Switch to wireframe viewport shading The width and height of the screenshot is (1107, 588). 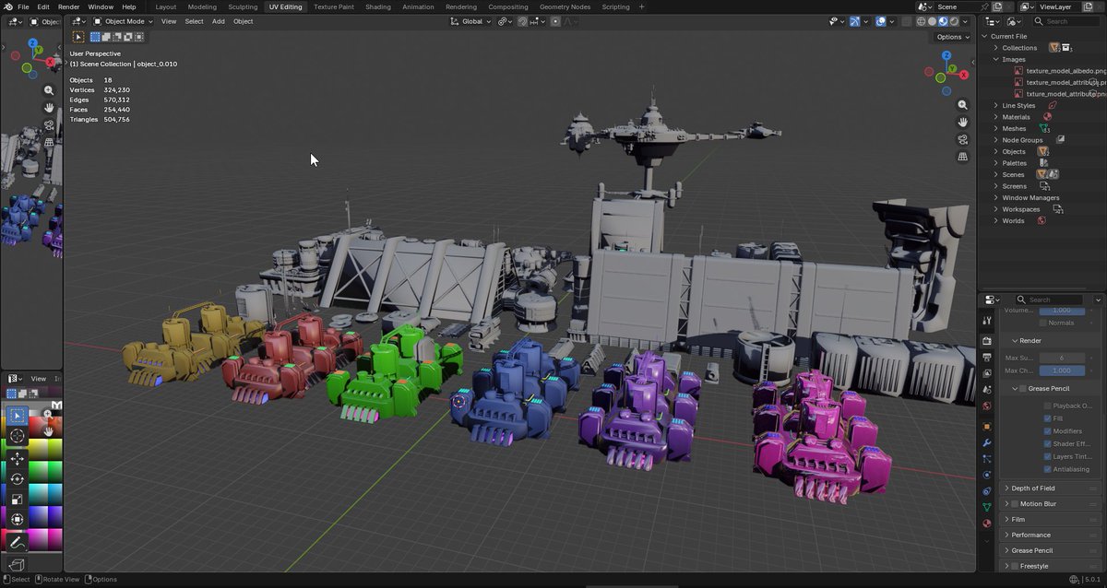tap(921, 21)
